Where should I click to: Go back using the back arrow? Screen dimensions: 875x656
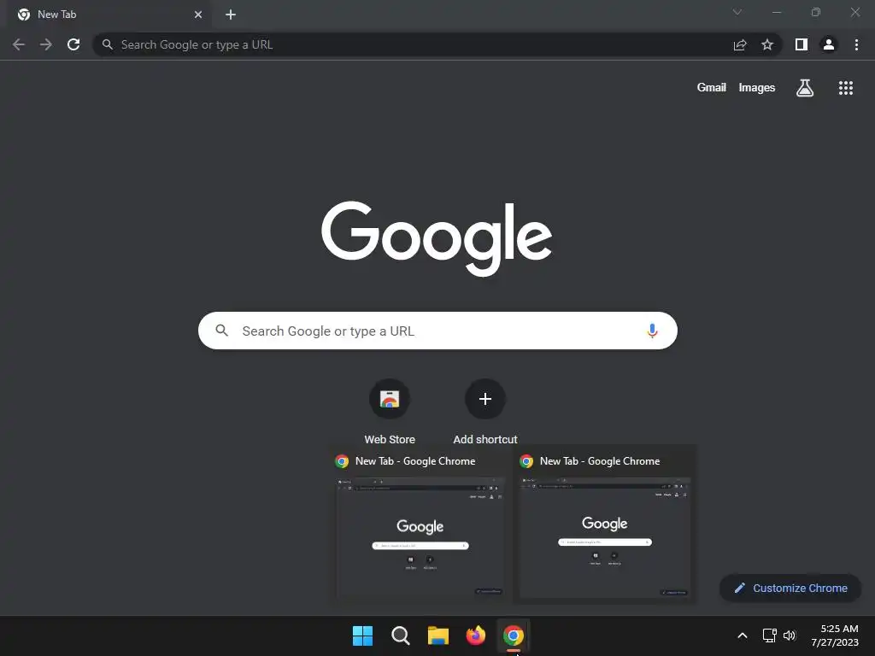tap(19, 44)
